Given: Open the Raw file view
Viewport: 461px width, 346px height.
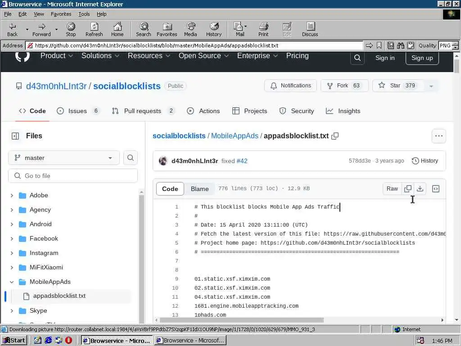Looking at the screenshot, I should pos(392,189).
